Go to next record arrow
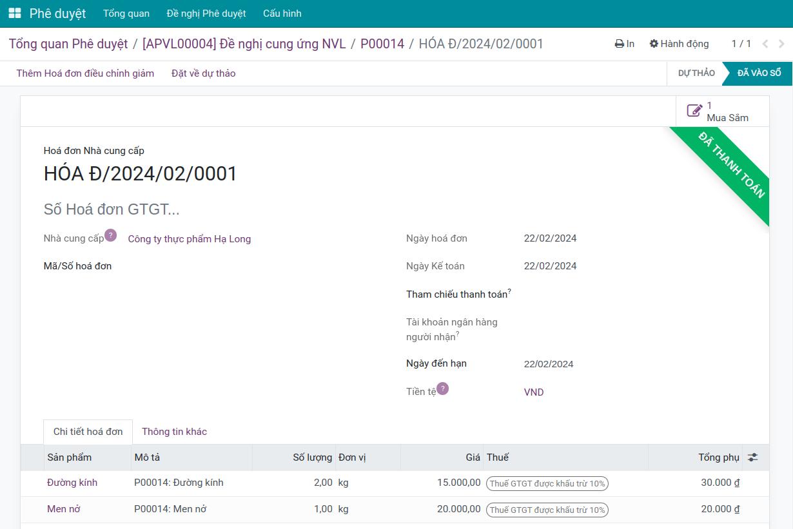The width and height of the screenshot is (793, 529). click(x=781, y=44)
